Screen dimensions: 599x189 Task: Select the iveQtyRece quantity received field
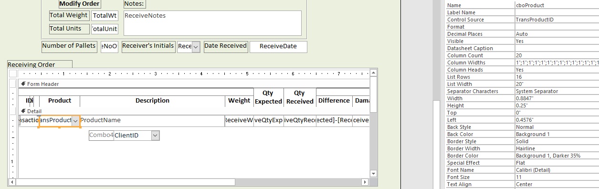[300, 121]
